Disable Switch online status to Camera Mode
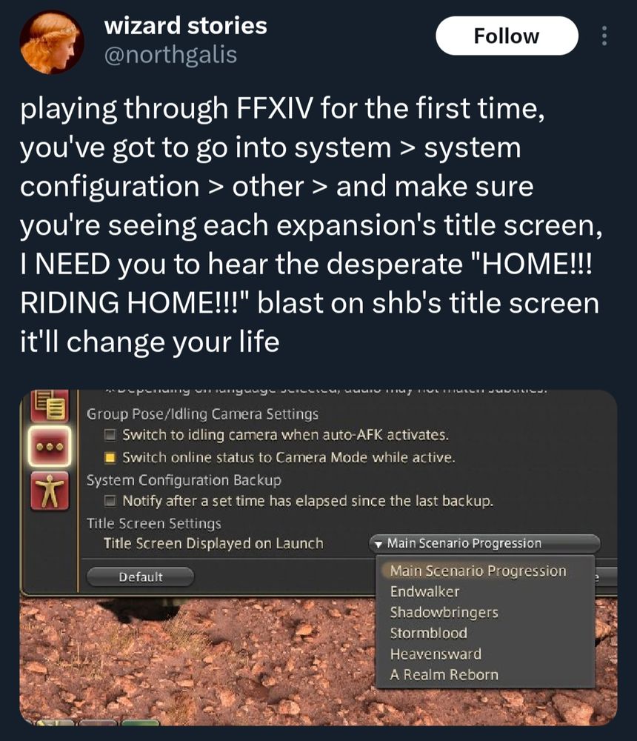 click(x=110, y=457)
